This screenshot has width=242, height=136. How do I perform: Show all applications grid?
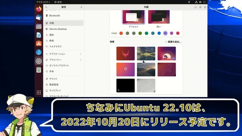click(39, 93)
